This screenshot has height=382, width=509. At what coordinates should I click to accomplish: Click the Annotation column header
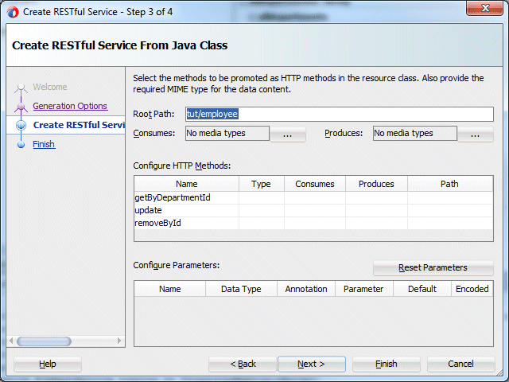pos(306,289)
